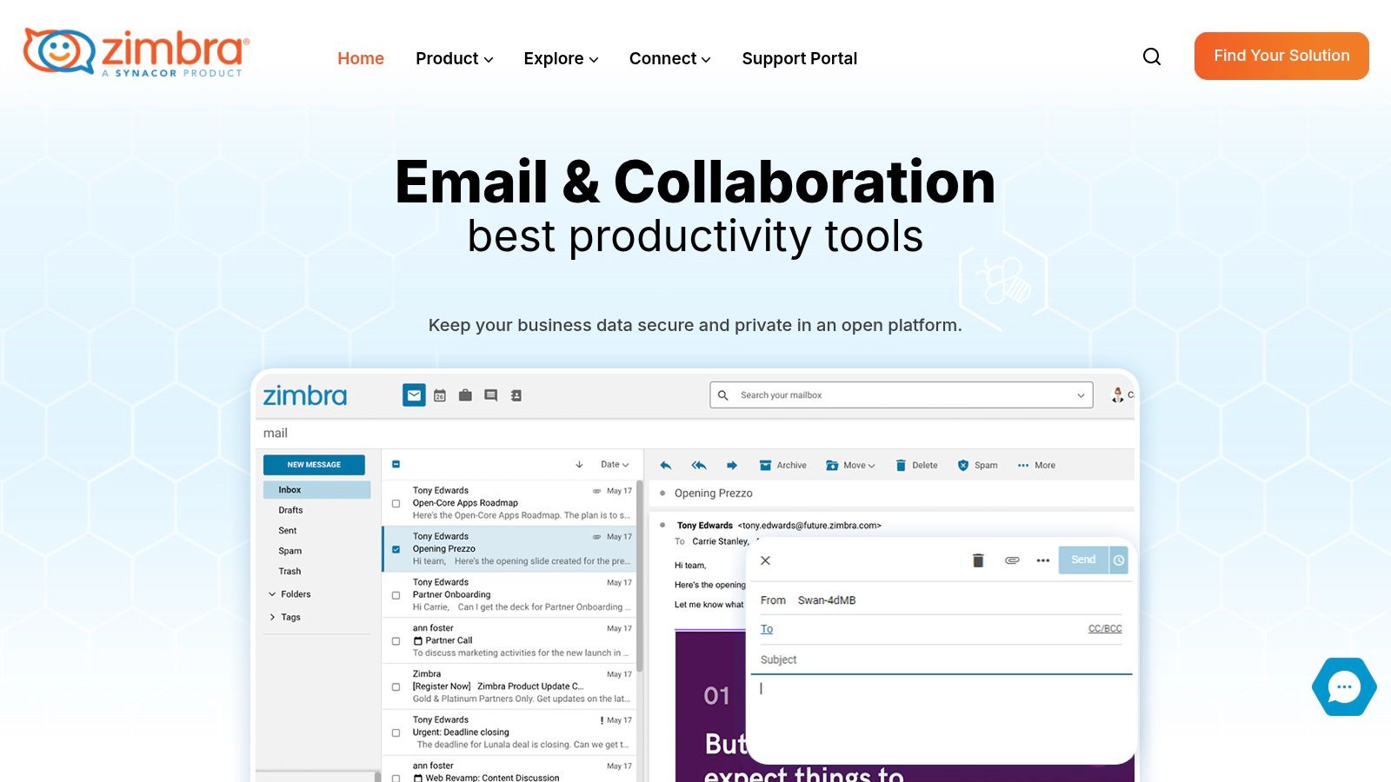
Task: Click the Find Your Solution button
Action: [x=1281, y=56]
